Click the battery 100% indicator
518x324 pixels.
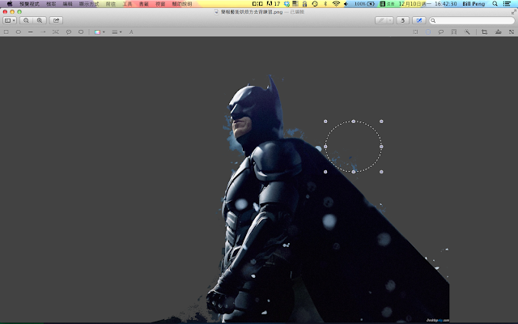coord(365,3)
